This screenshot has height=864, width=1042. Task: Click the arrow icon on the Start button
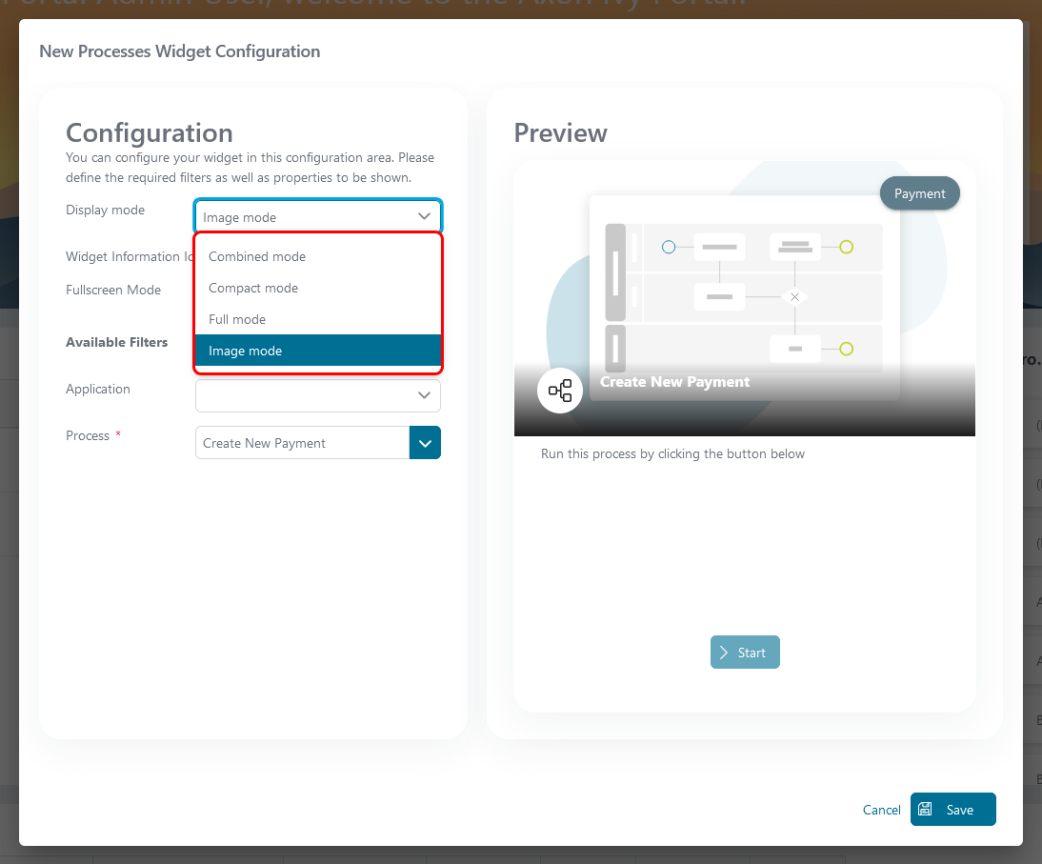tap(725, 653)
